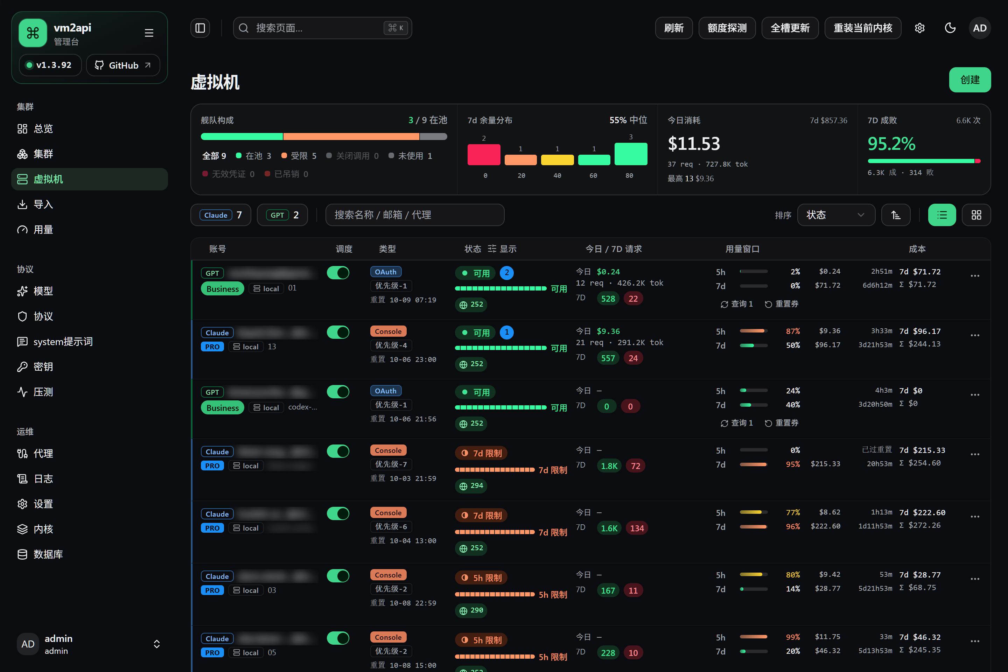
Task: Toggle sort direction icon
Action: pyautogui.click(x=895, y=215)
